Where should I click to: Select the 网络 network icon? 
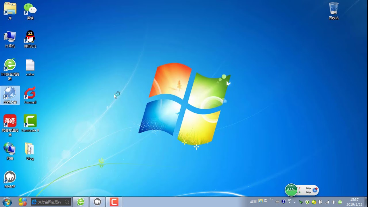pos(10,151)
